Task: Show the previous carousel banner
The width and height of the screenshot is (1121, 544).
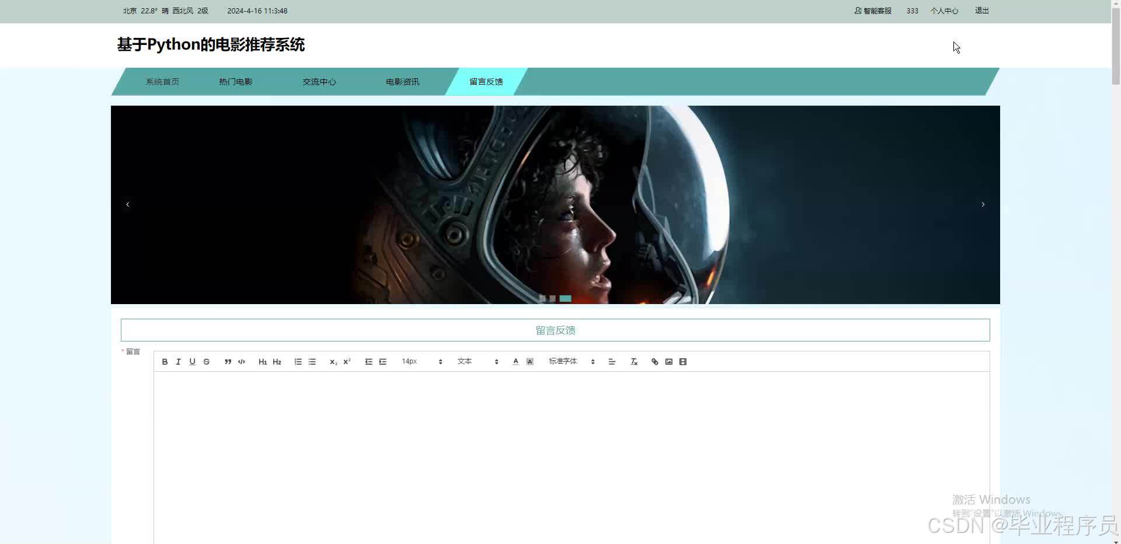Action: point(128,204)
